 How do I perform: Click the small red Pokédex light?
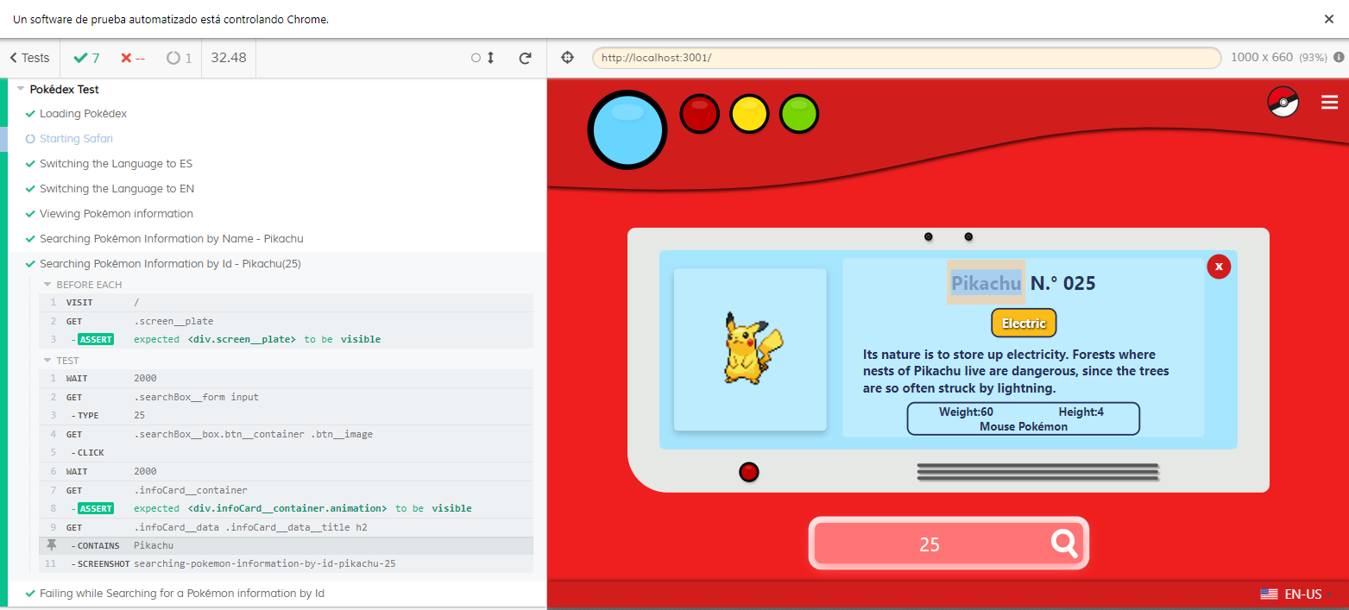pyautogui.click(x=700, y=114)
